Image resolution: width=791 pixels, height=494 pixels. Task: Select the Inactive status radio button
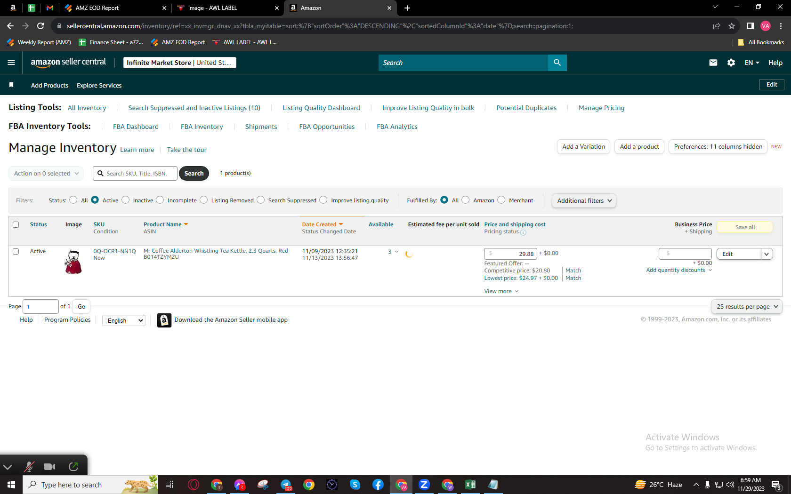125,200
